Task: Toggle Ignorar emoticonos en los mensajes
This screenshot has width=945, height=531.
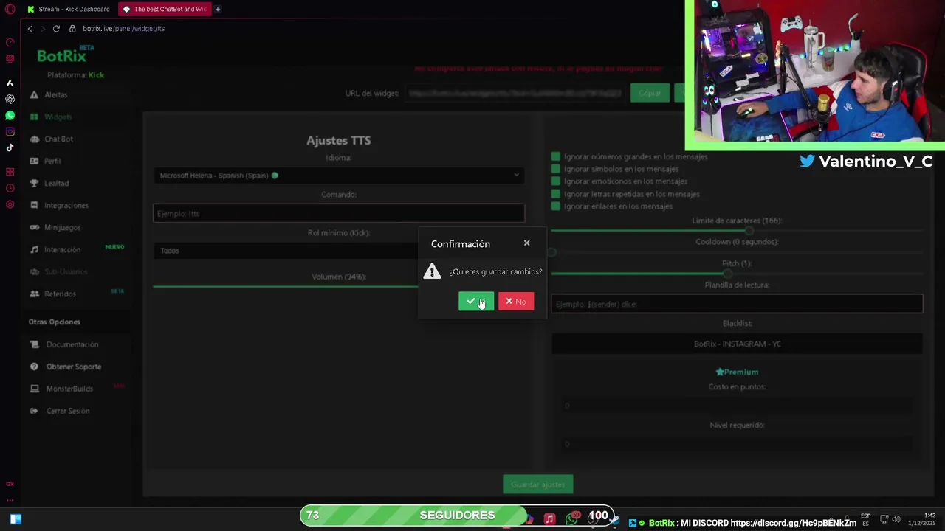Action: 556,181
